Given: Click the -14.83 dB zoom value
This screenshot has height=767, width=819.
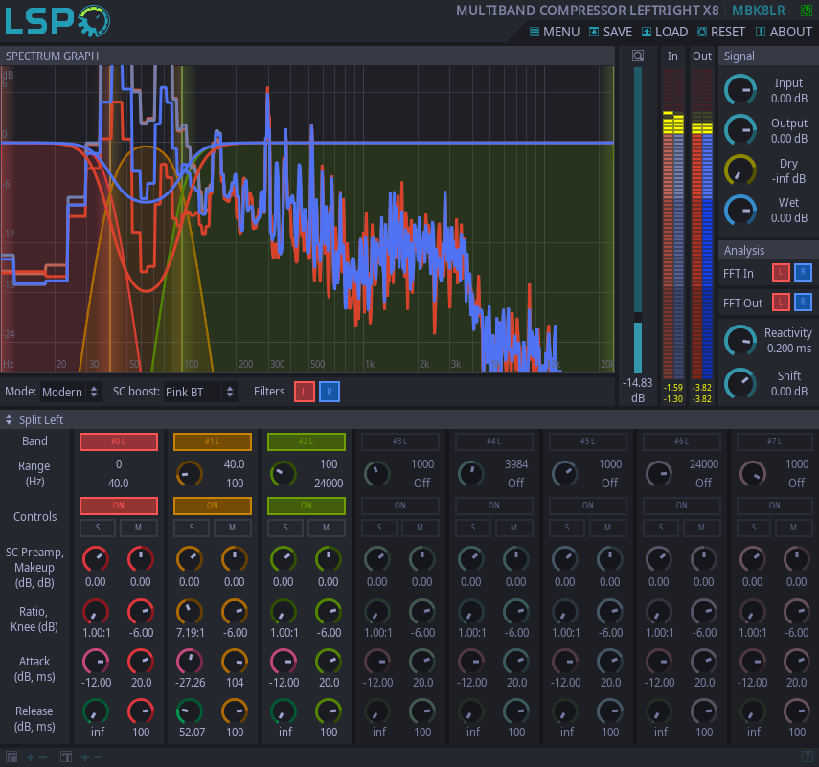Looking at the screenshot, I should 637,390.
